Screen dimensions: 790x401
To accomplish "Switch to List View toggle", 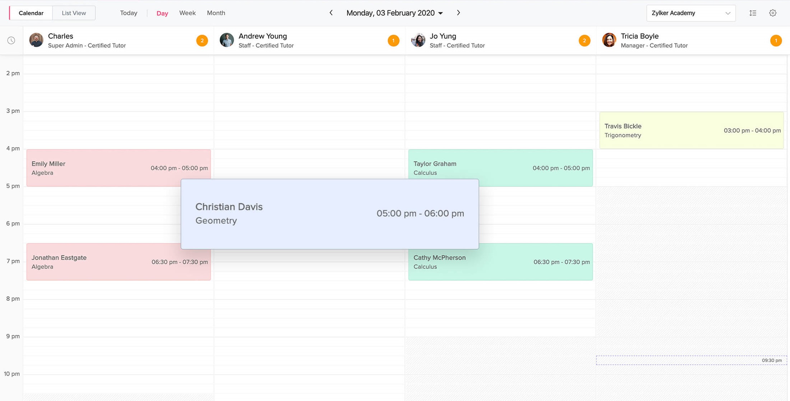I will 74,13.
